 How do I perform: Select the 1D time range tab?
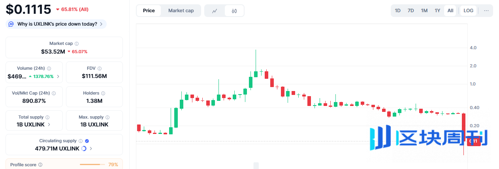click(398, 11)
